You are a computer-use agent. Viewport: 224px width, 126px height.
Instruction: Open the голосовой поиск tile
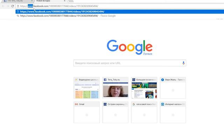144,112
